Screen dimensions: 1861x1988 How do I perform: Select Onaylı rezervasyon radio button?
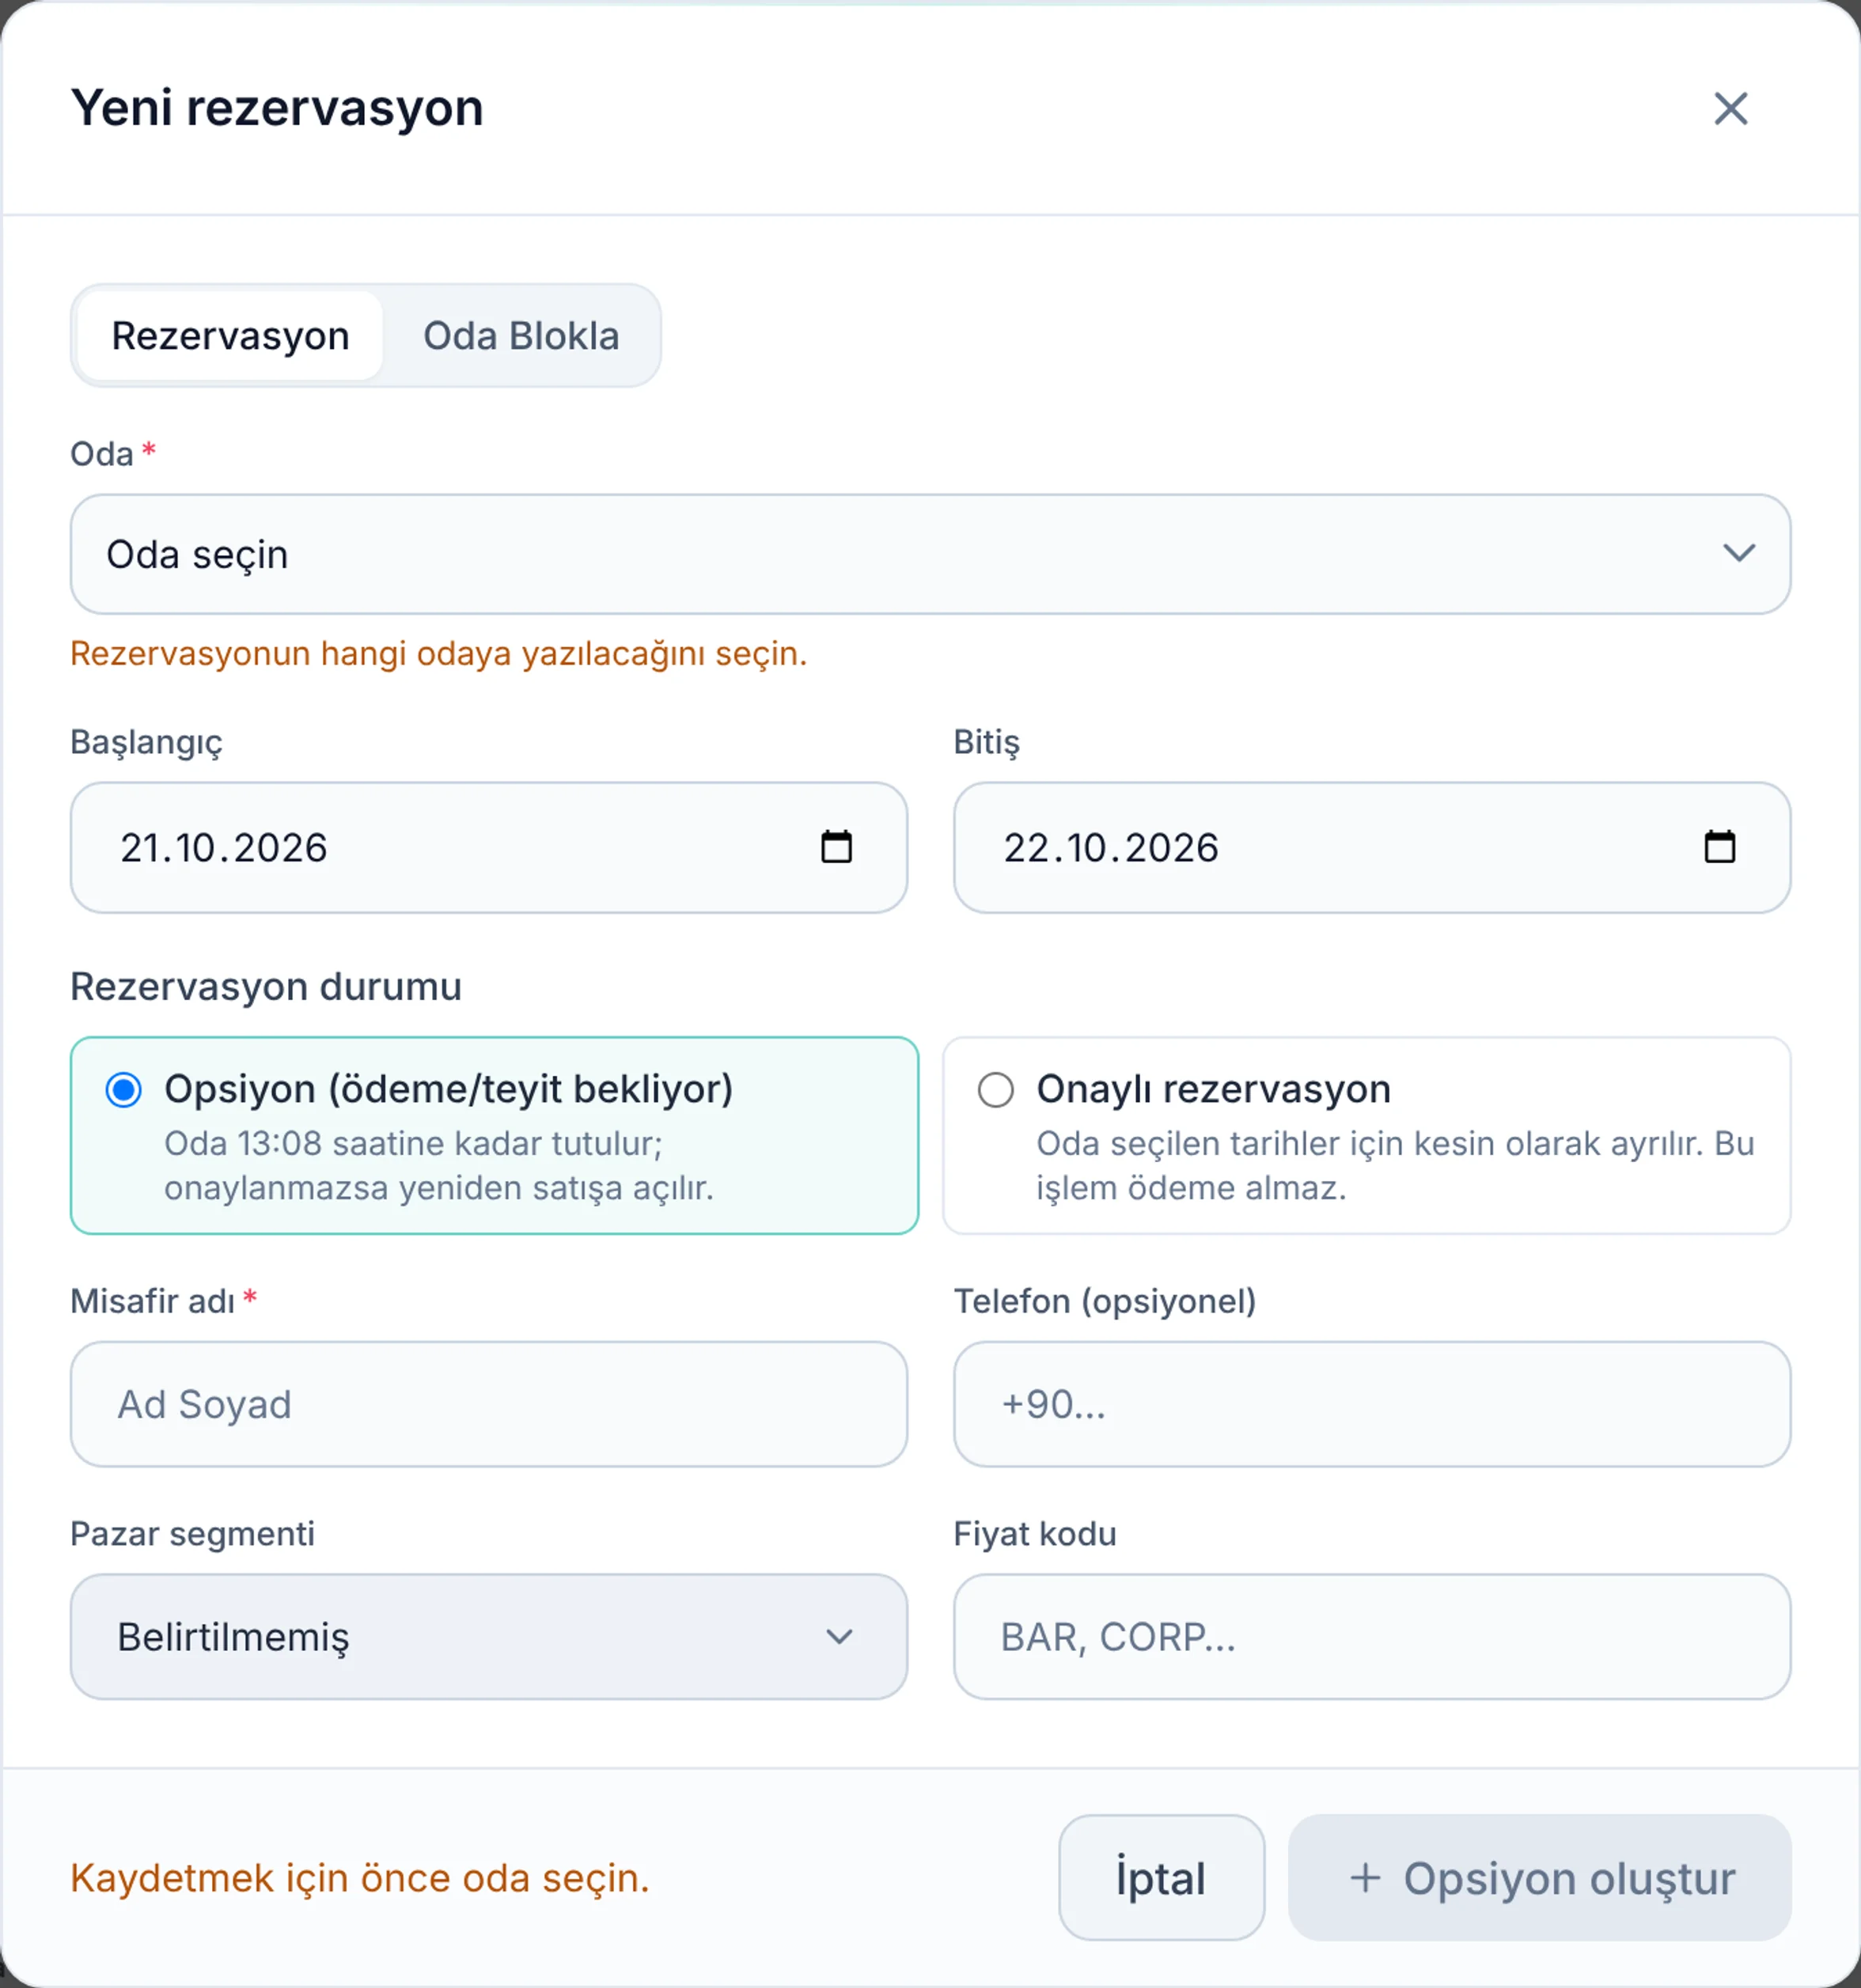tap(995, 1089)
